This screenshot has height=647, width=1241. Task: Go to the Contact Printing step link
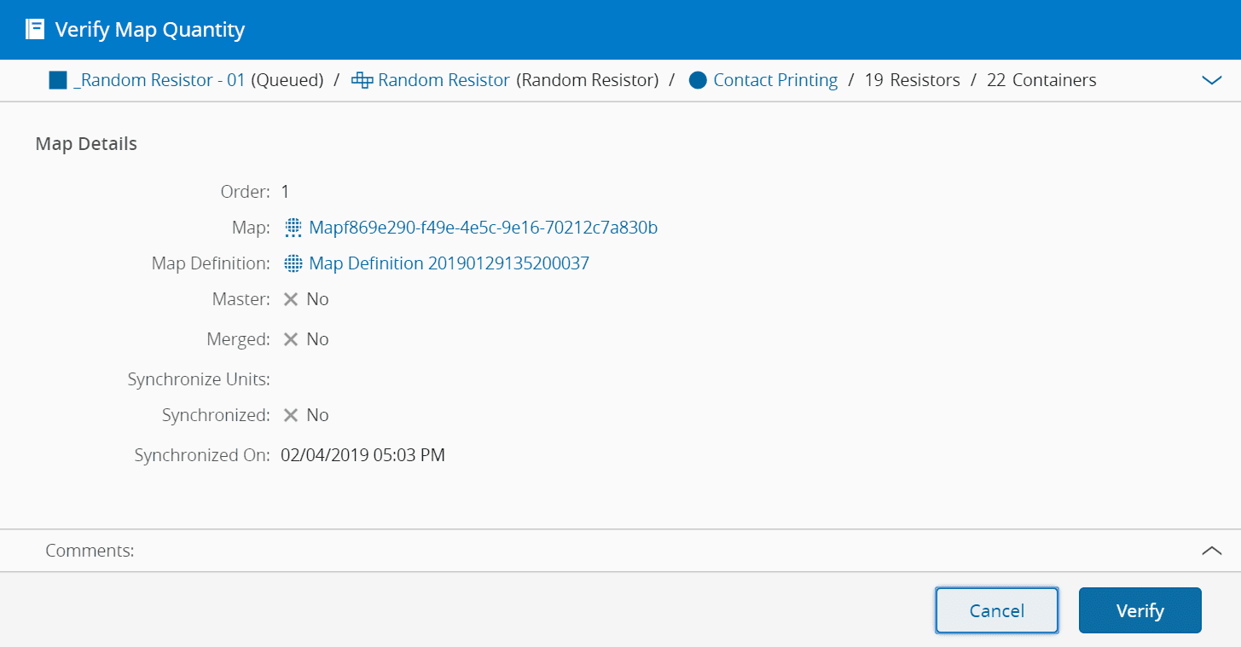pyautogui.click(x=775, y=81)
